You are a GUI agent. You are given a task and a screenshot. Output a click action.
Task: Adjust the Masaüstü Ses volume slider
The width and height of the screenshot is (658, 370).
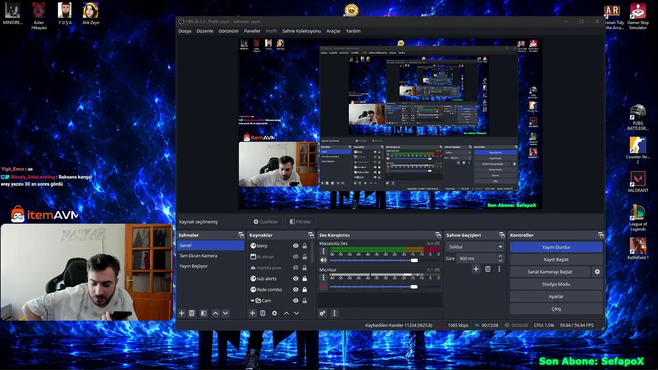pyautogui.click(x=385, y=260)
